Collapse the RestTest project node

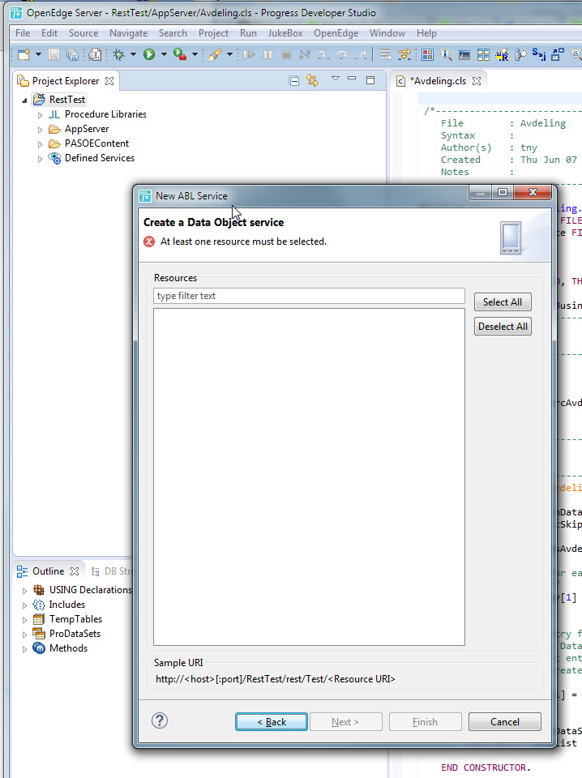click(24, 100)
